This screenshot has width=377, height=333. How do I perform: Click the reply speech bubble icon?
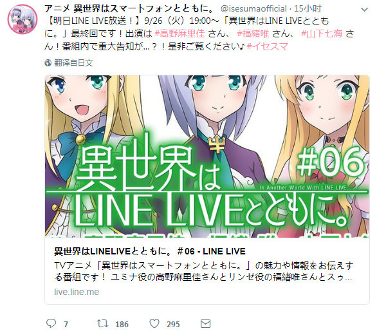(x=51, y=323)
